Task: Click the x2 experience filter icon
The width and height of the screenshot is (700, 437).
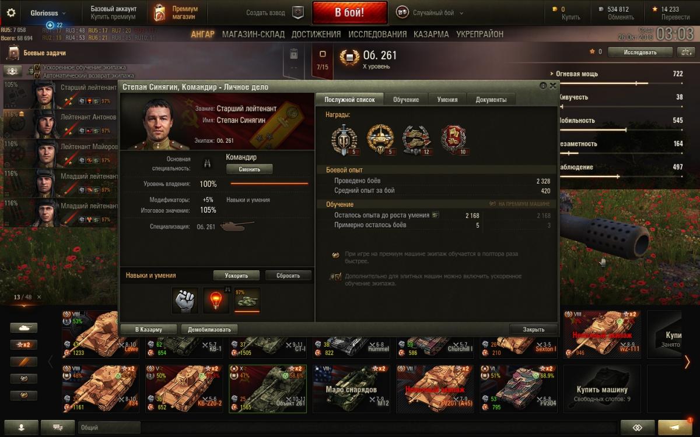Action: coord(23,344)
